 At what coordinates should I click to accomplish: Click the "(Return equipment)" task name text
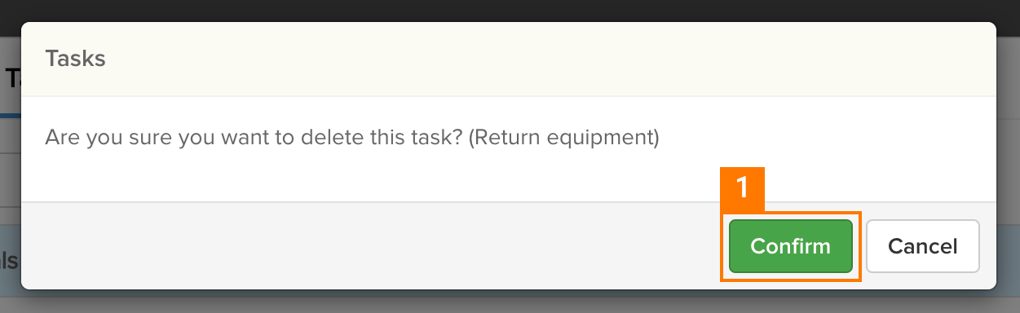coord(564,137)
